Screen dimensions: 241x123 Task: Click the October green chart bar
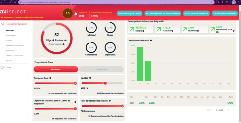point(140,64)
